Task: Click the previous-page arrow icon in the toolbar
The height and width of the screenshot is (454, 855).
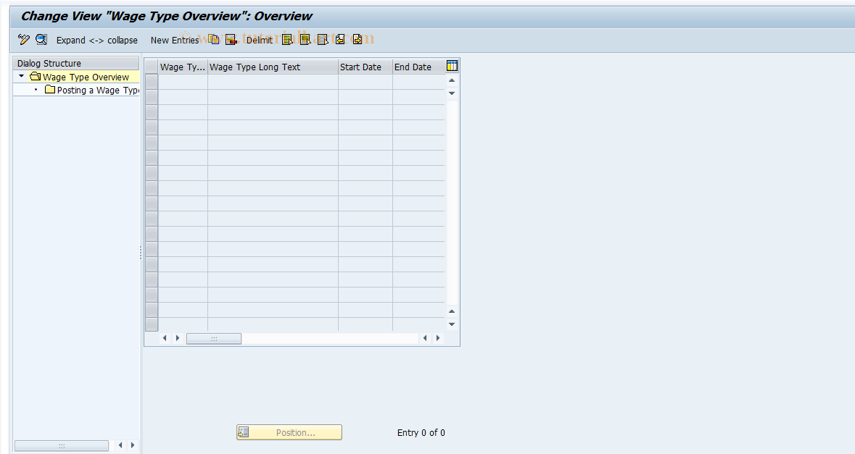Action: click(339, 39)
